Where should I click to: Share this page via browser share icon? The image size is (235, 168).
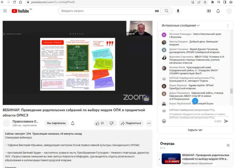coord(199,2)
